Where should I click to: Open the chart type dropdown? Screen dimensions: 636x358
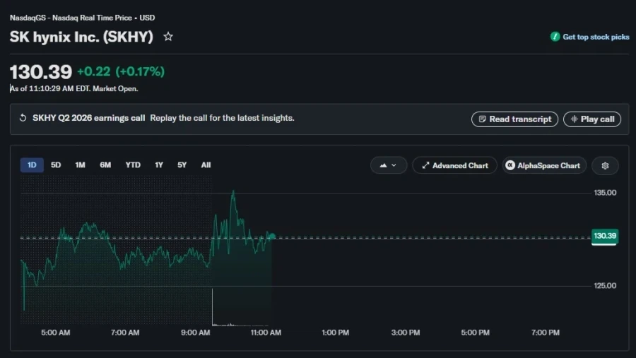pyautogui.click(x=388, y=165)
